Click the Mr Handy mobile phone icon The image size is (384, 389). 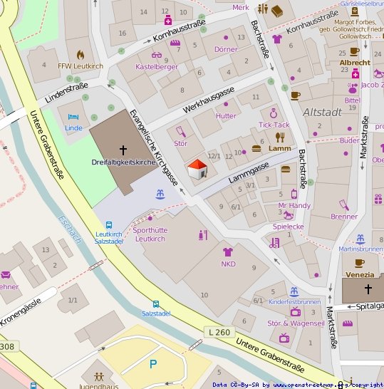point(294,194)
